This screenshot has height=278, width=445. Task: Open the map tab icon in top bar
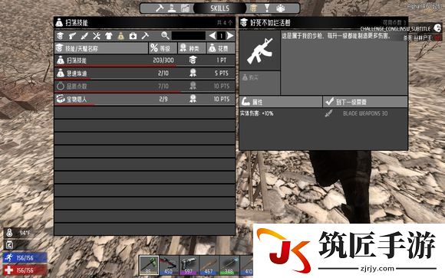[185, 8]
